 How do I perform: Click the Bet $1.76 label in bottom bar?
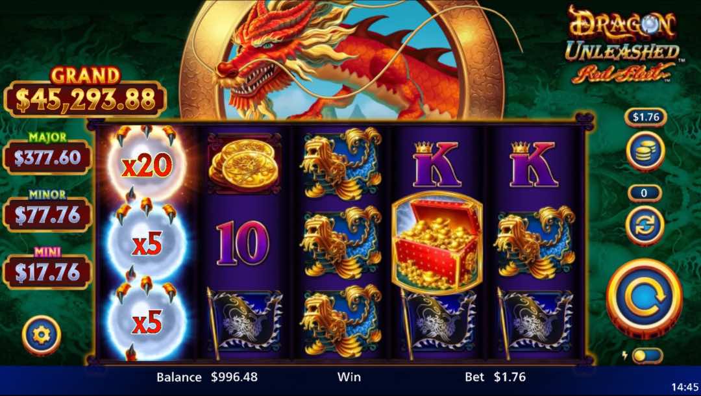pos(495,377)
